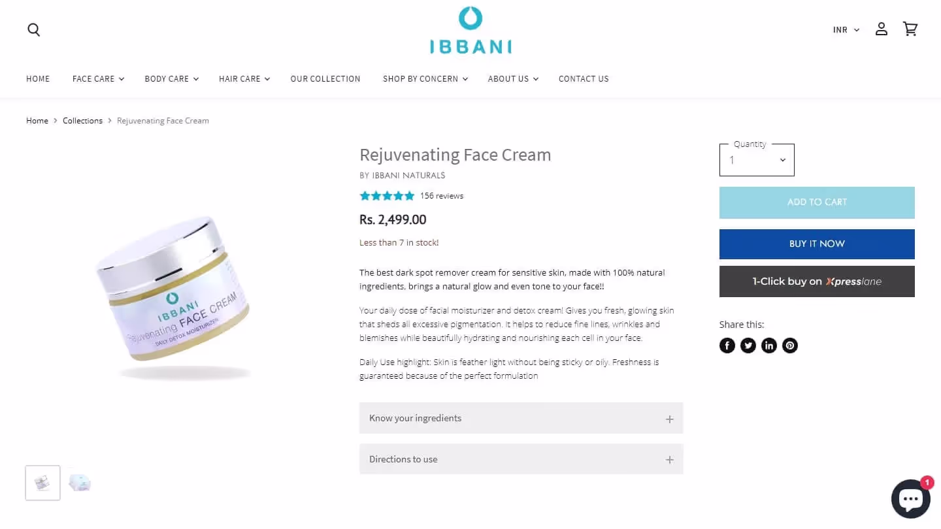This screenshot has height=529, width=941.
Task: Select the second product thumbnail
Action: [80, 482]
